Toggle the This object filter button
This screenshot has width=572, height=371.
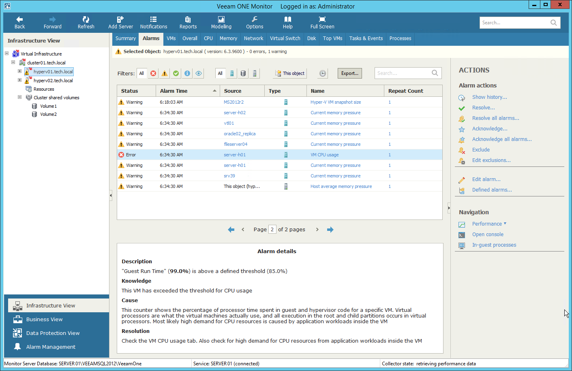click(x=290, y=73)
